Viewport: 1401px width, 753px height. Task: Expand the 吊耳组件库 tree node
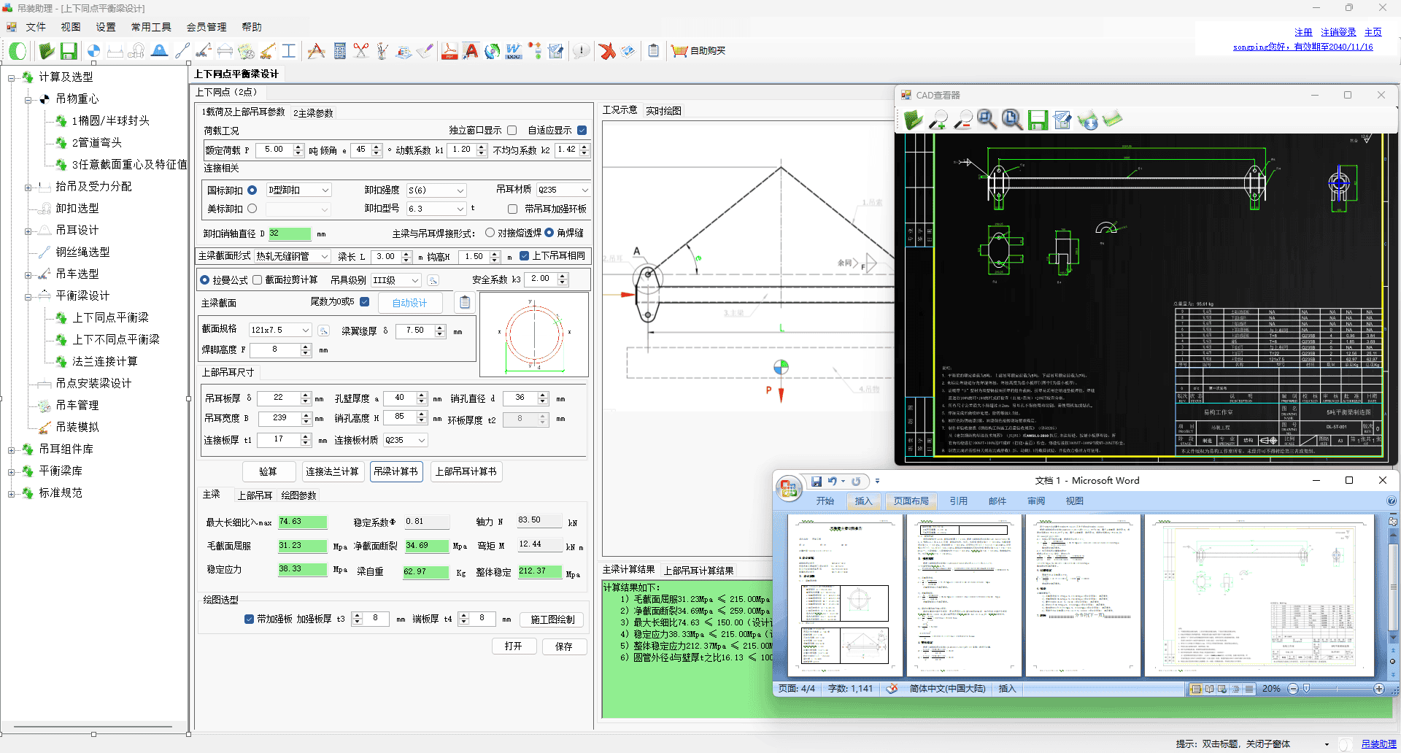pos(11,449)
